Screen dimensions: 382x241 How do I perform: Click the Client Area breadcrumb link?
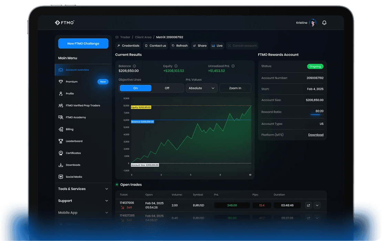[143, 37]
